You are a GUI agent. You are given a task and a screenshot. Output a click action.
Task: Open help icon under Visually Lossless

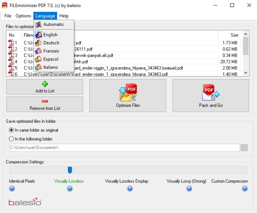69,189
